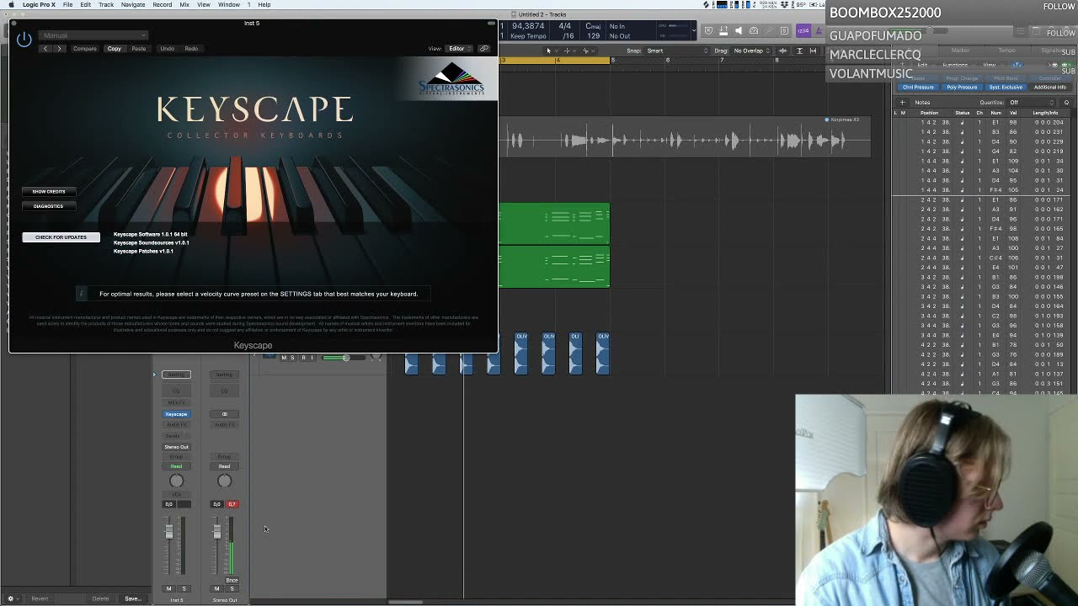
Task: Toggle the Keyscape plugin power button
Action: (24, 39)
